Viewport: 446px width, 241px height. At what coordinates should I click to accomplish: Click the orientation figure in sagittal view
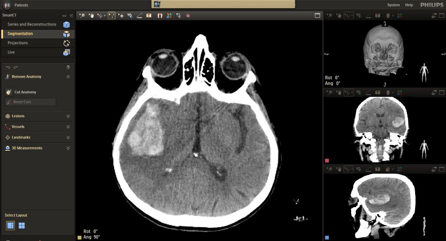pos(424,226)
